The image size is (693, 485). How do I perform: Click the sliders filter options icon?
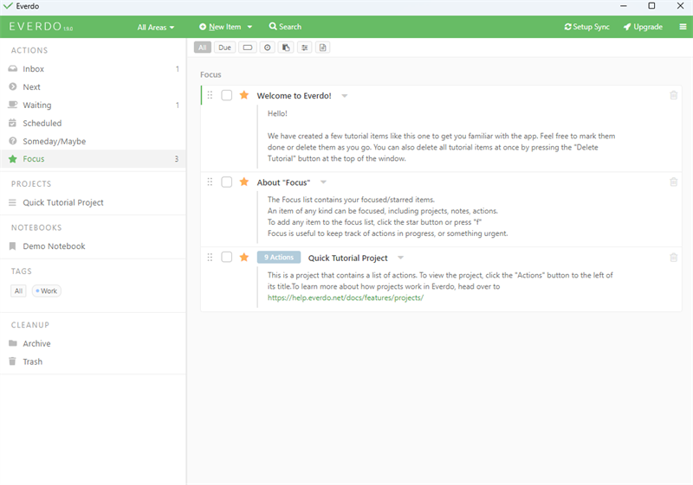(x=305, y=48)
